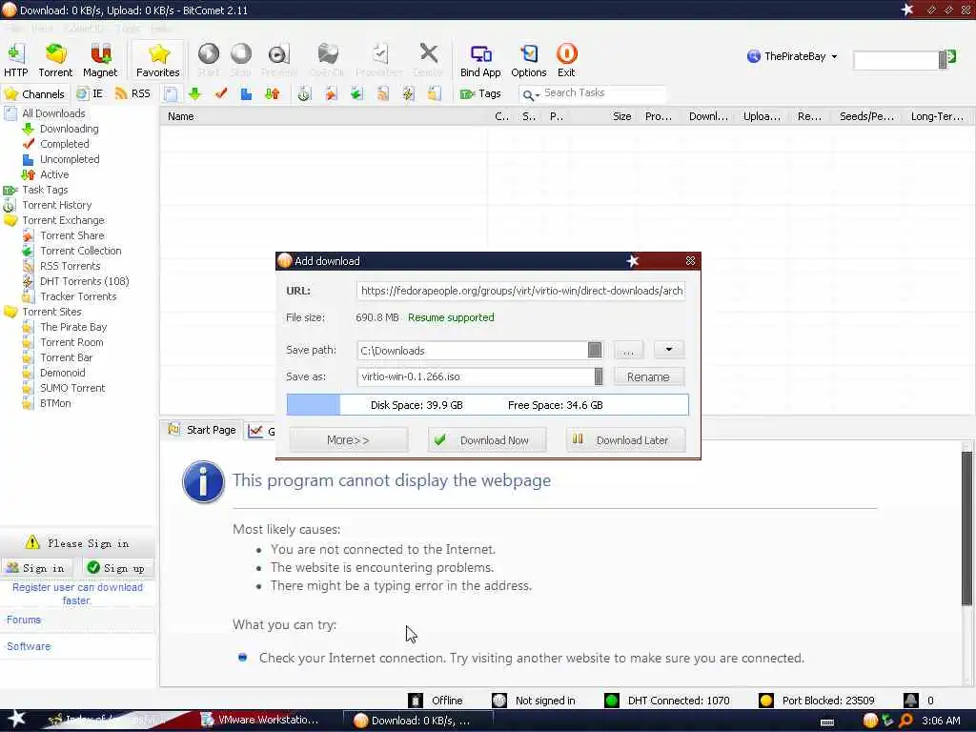976x732 pixels.
Task: Click the Magnet link toolbar icon
Action: [x=100, y=60]
